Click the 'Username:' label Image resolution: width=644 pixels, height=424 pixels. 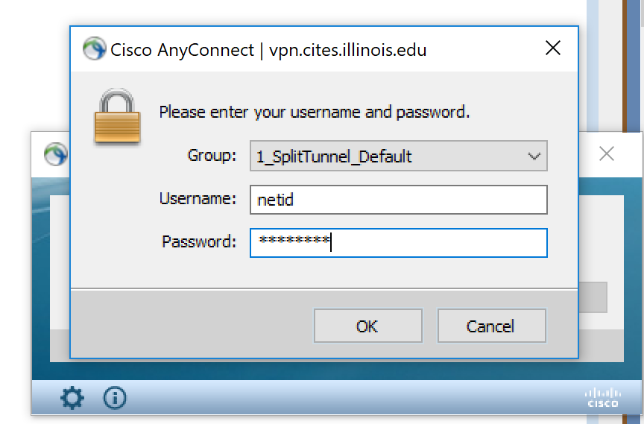click(x=198, y=199)
